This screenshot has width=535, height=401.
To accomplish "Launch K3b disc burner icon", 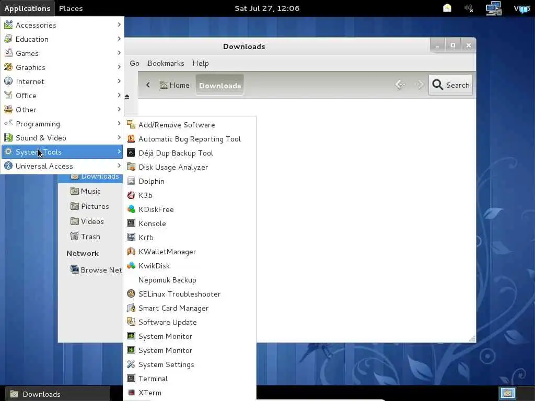I will tap(131, 195).
